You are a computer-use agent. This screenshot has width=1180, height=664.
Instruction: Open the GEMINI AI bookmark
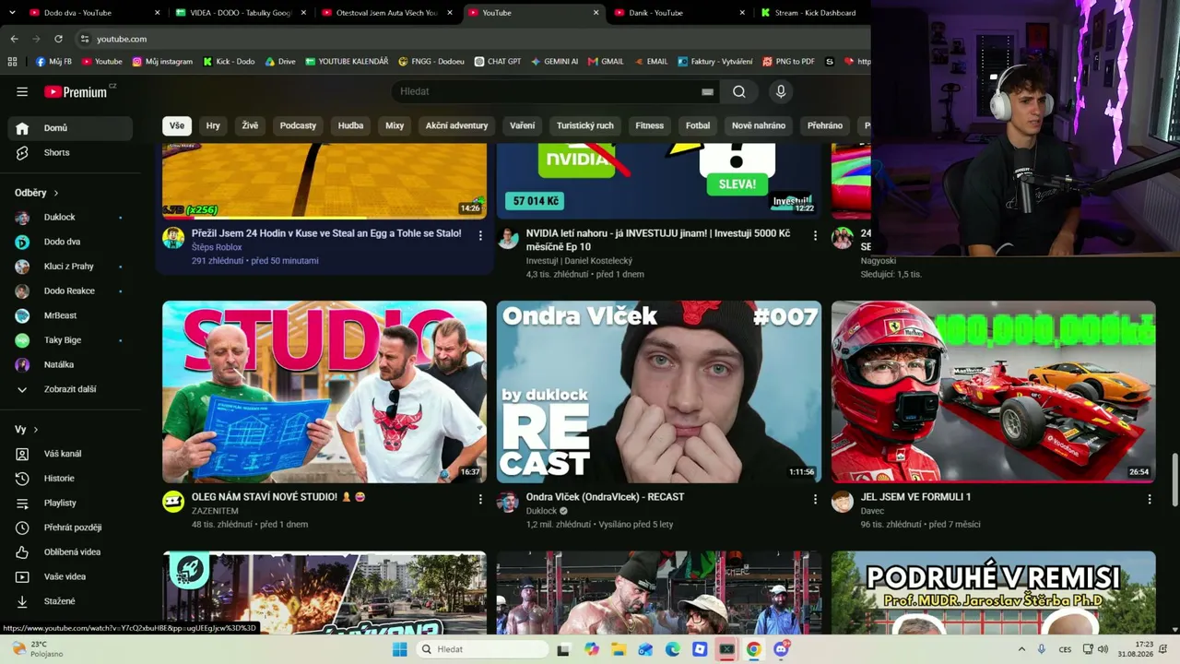[x=554, y=62]
